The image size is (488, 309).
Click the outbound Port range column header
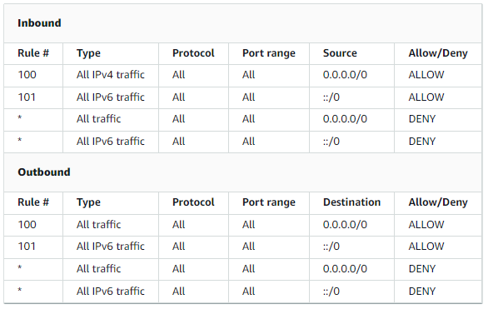pyautogui.click(x=269, y=202)
